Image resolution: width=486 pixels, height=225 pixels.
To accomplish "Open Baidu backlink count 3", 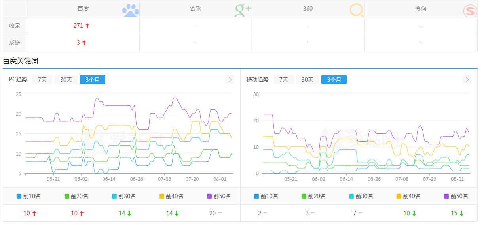I will click(x=78, y=43).
